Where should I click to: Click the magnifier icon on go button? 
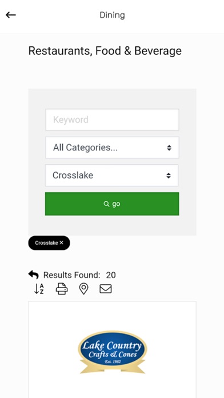click(x=106, y=204)
